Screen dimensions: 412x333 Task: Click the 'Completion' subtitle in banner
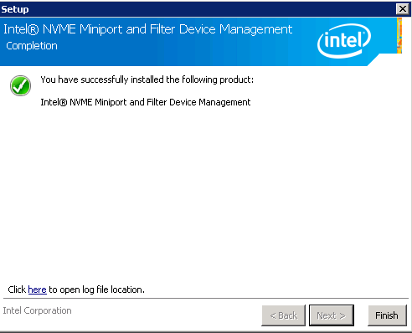tap(32, 46)
